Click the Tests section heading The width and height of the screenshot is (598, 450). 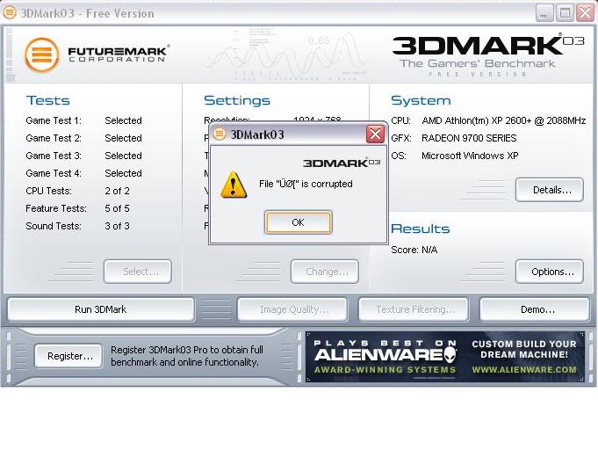pos(48,100)
